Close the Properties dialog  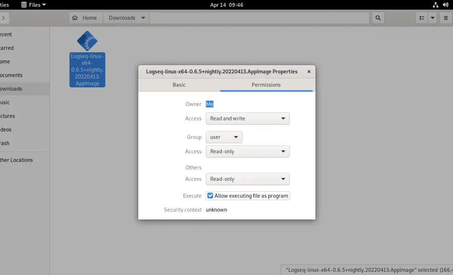[309, 72]
